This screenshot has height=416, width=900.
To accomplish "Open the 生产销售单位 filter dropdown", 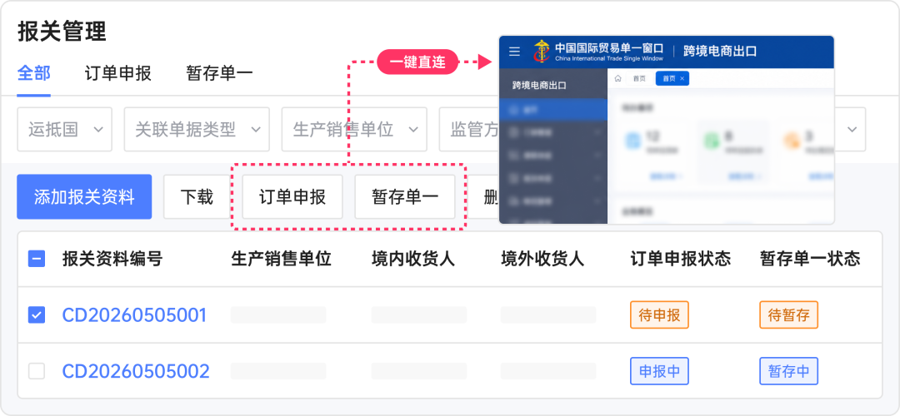I will (354, 130).
